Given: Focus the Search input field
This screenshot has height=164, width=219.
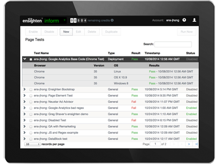Looking at the screenshot, I should point(173,44).
